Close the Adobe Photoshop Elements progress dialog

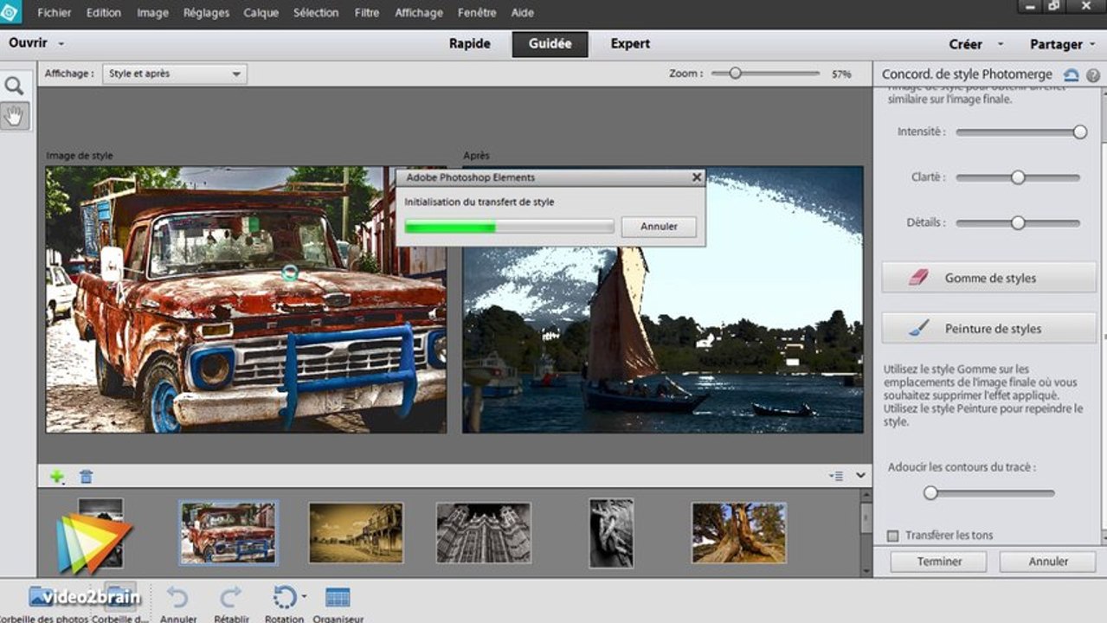(x=697, y=177)
